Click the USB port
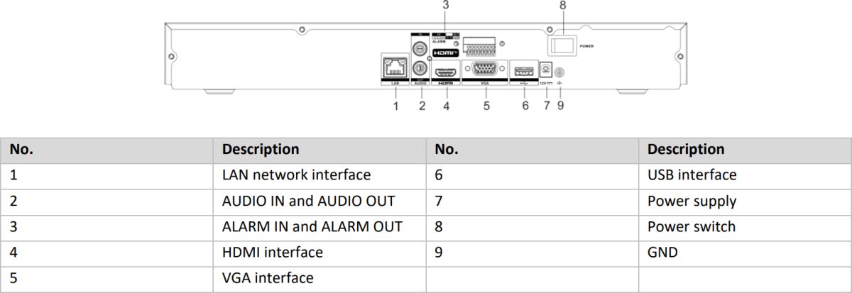The width and height of the screenshot is (852, 293). [x=523, y=71]
